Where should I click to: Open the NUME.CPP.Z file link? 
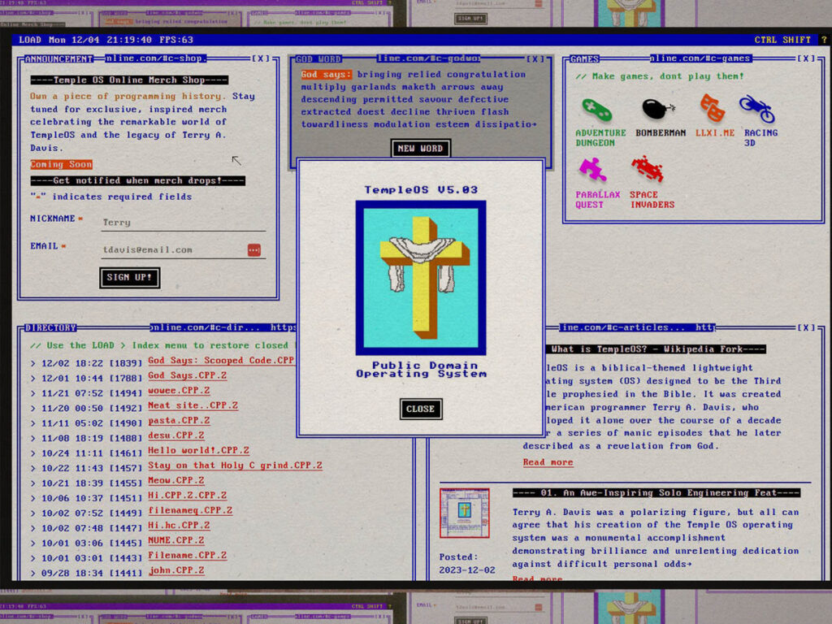coord(176,540)
